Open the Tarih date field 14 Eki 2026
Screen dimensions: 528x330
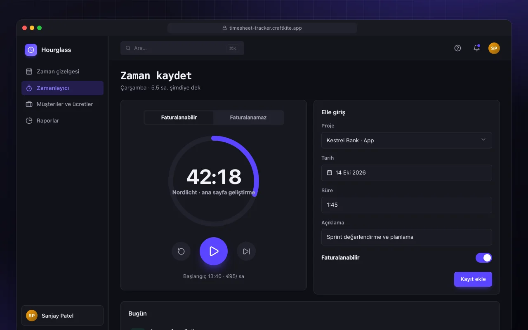coord(407,173)
